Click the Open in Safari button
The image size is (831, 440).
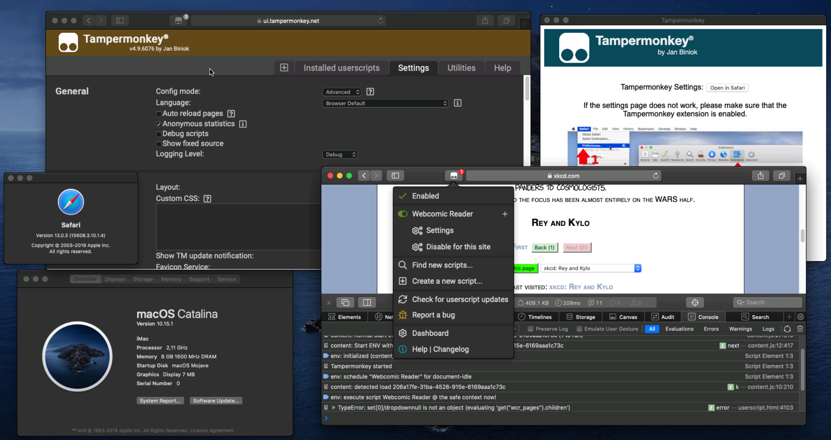(x=727, y=88)
